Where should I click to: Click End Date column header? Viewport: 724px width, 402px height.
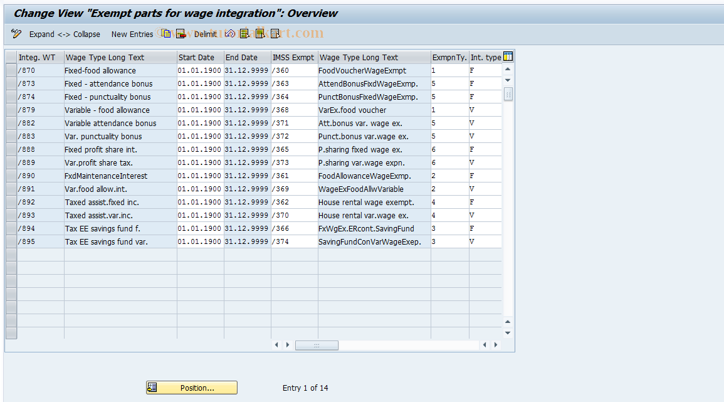[248, 57]
